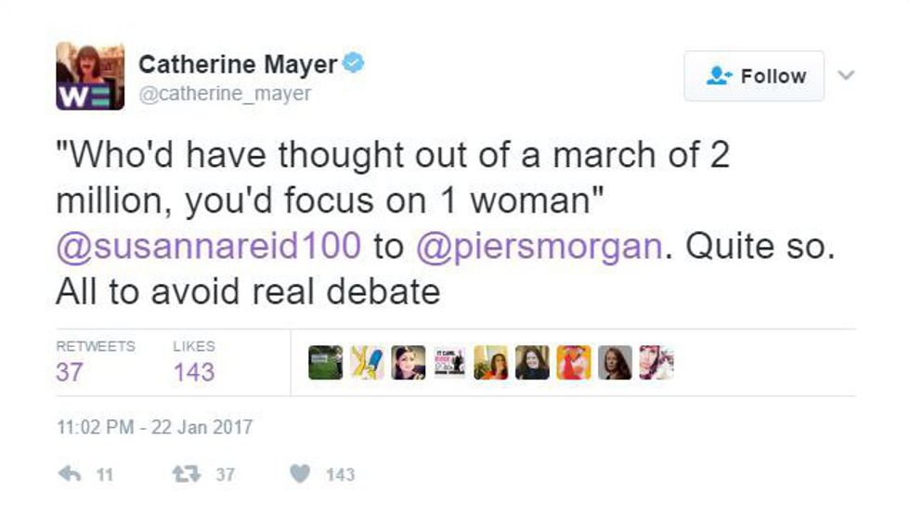Click the Marge Simpson cartoon avatar

click(367, 362)
